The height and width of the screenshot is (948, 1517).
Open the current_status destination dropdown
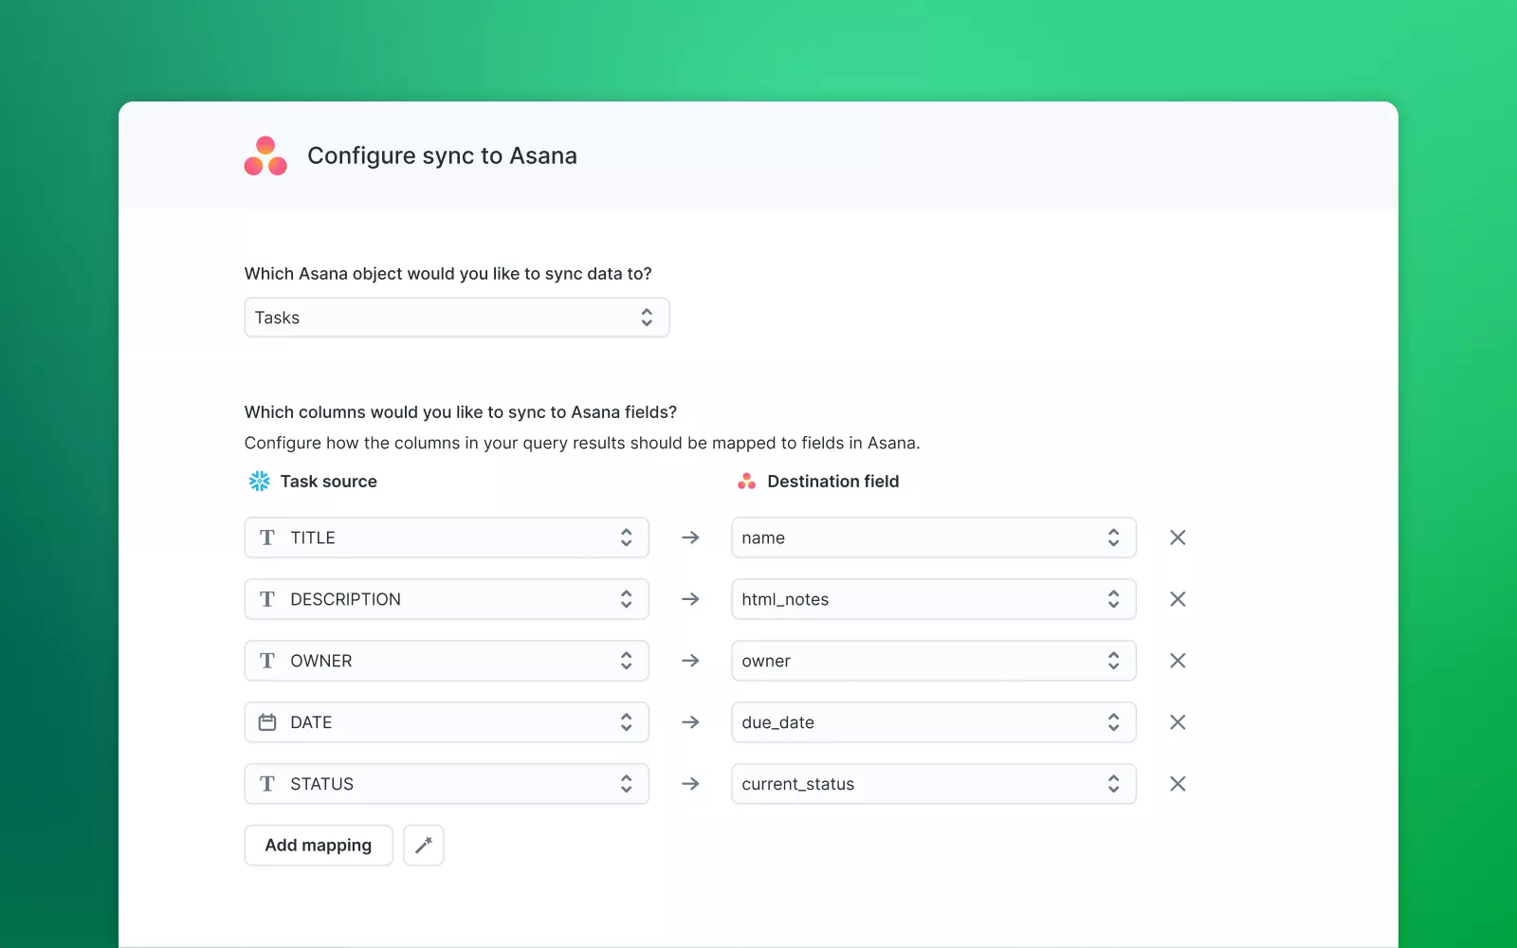click(933, 784)
